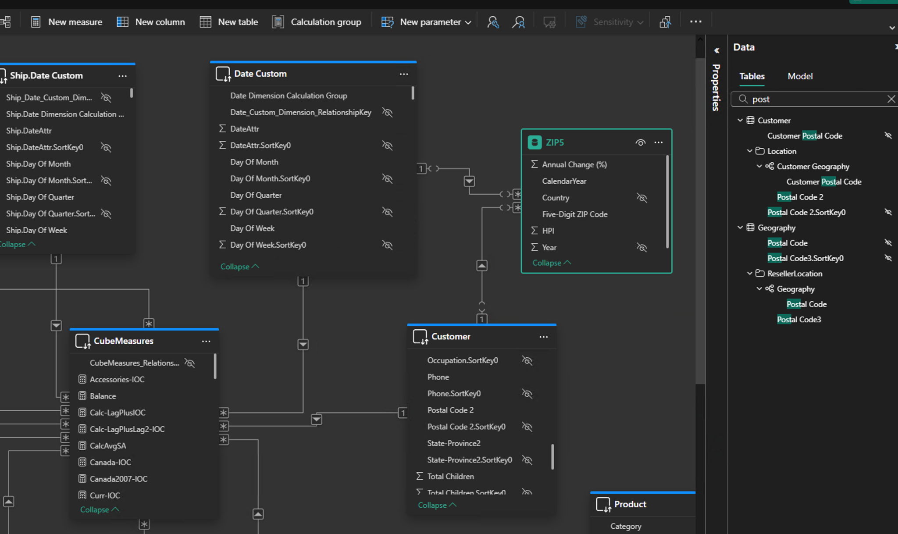Collapse the Geography table tree node

pos(740,228)
